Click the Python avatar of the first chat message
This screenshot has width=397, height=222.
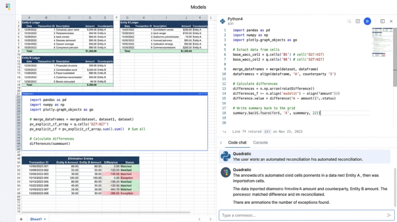[x=225, y=156]
